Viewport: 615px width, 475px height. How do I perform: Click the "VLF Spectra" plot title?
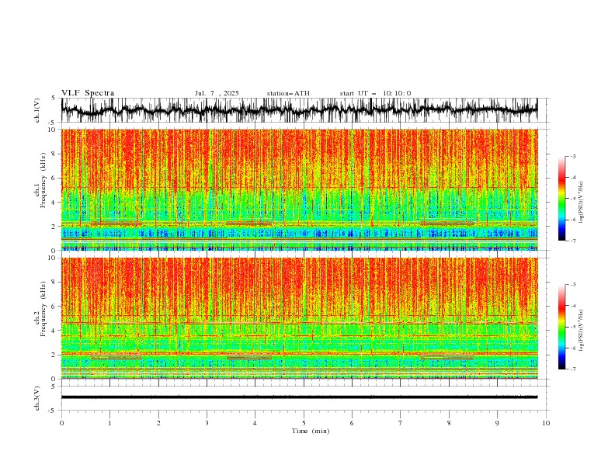click(88, 93)
